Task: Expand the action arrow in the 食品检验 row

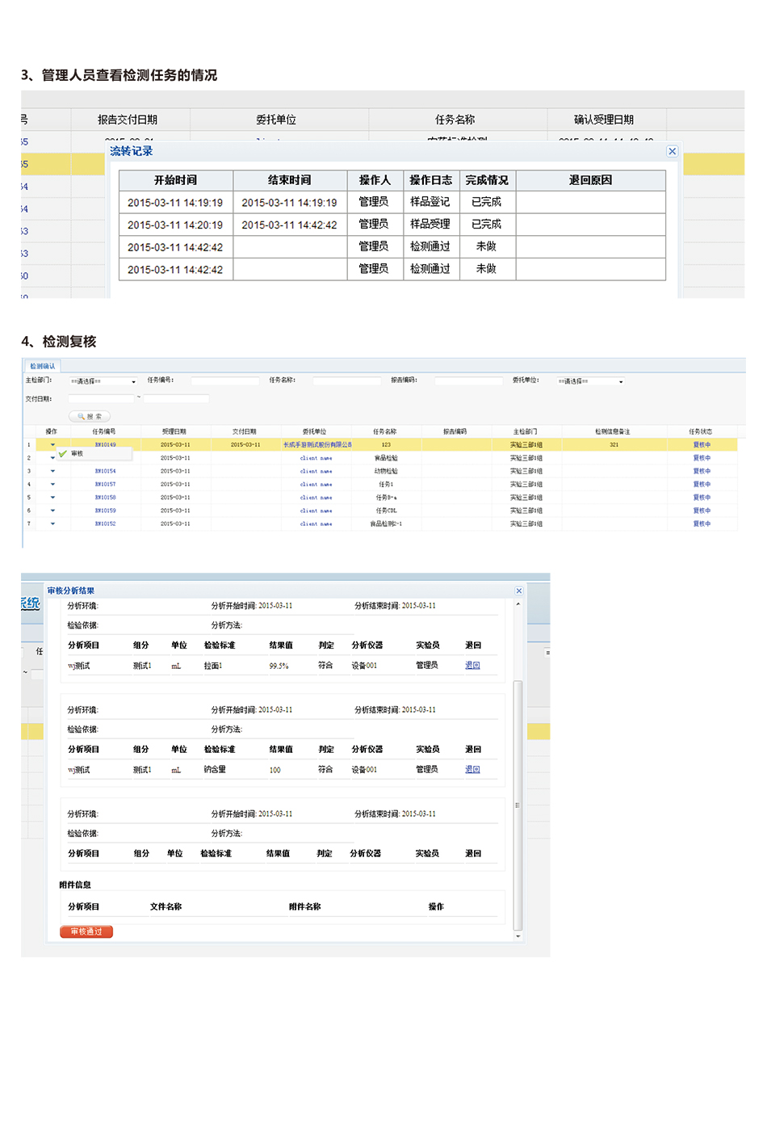Action: click(x=52, y=458)
